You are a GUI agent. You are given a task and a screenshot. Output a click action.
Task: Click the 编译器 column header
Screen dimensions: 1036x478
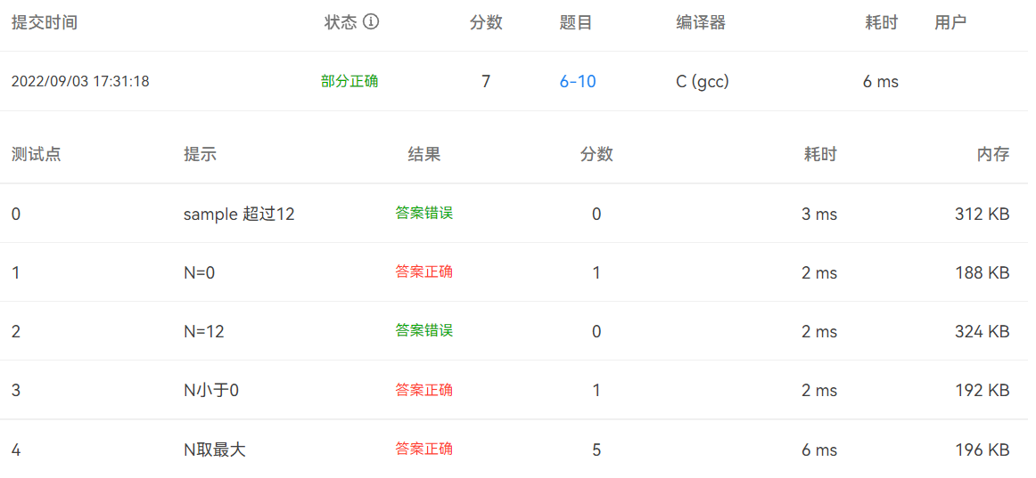click(x=701, y=23)
